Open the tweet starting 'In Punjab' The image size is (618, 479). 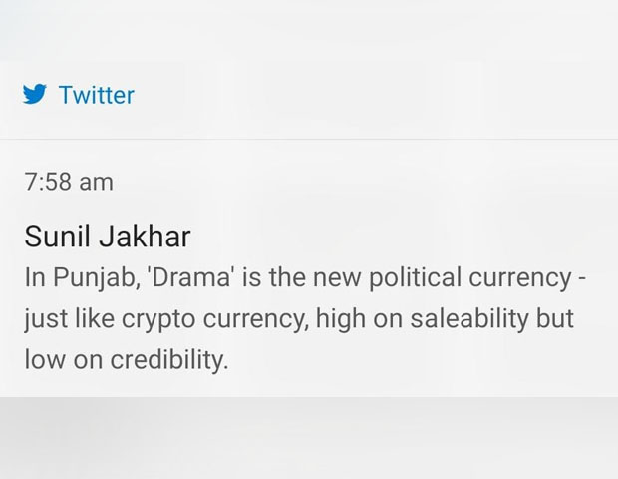tap(305, 318)
